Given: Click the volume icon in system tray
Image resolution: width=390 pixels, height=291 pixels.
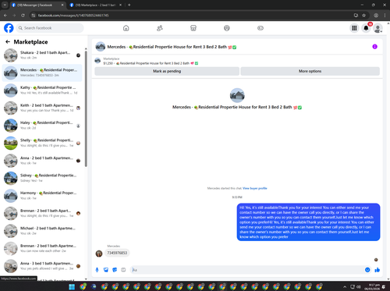Looking at the screenshot, I should (359, 287).
